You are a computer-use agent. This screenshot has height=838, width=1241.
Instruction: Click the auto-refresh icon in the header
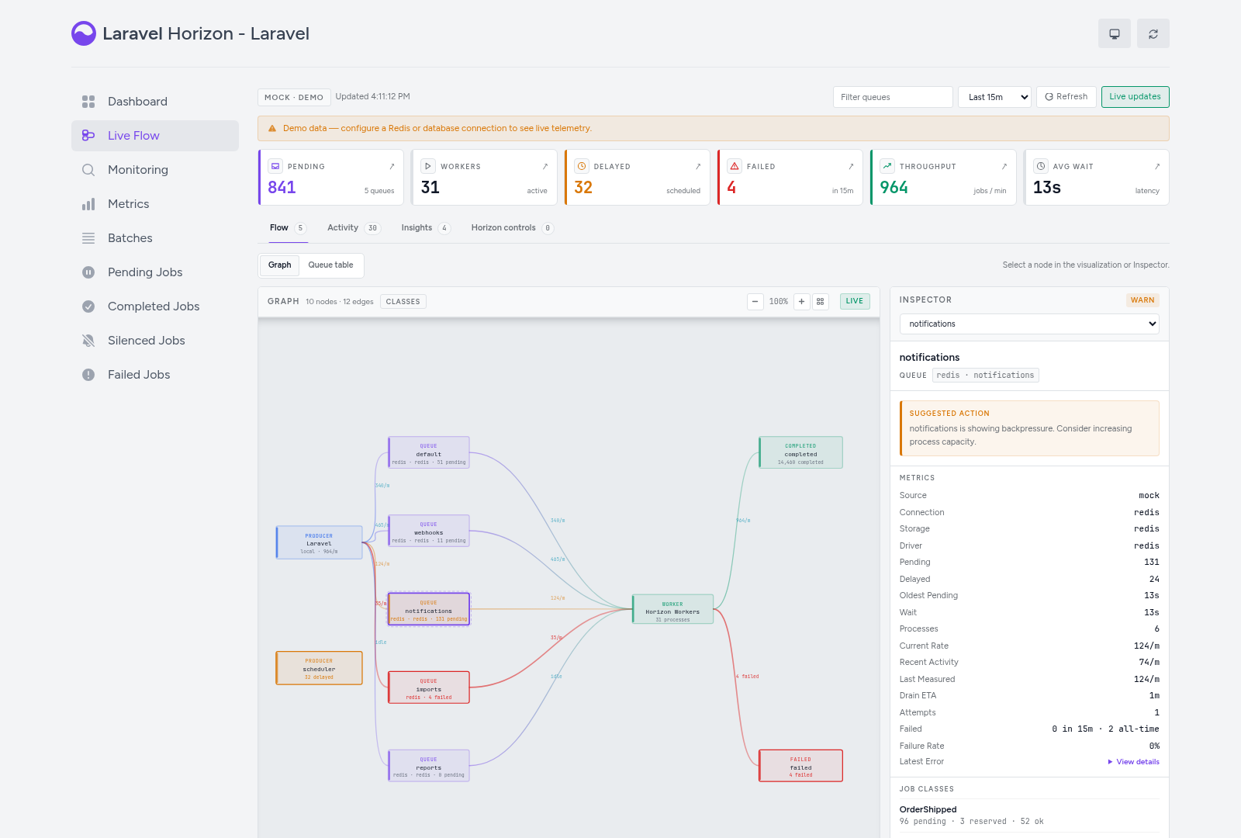1153,33
